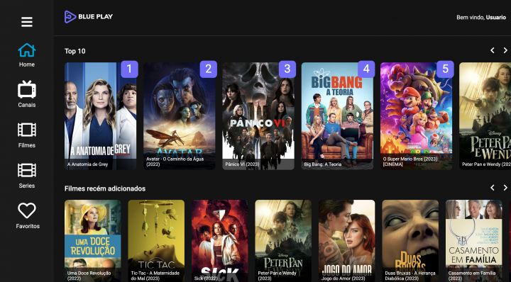Move Filmes recém adicionados carousel left

click(x=493, y=188)
